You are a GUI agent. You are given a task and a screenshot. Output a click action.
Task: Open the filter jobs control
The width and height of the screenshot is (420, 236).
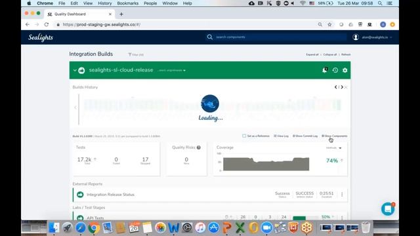136,54
